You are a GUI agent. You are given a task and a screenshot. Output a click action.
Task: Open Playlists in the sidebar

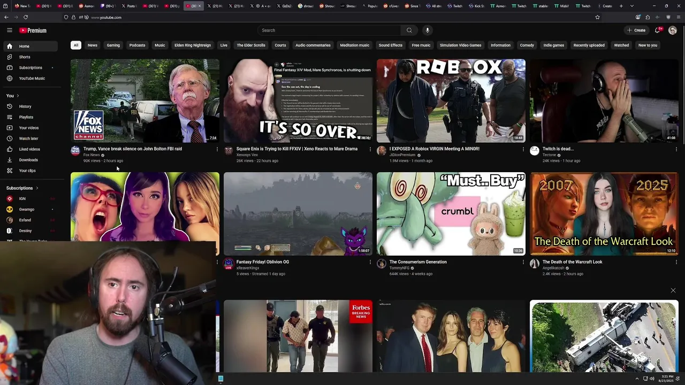[x=31, y=117]
